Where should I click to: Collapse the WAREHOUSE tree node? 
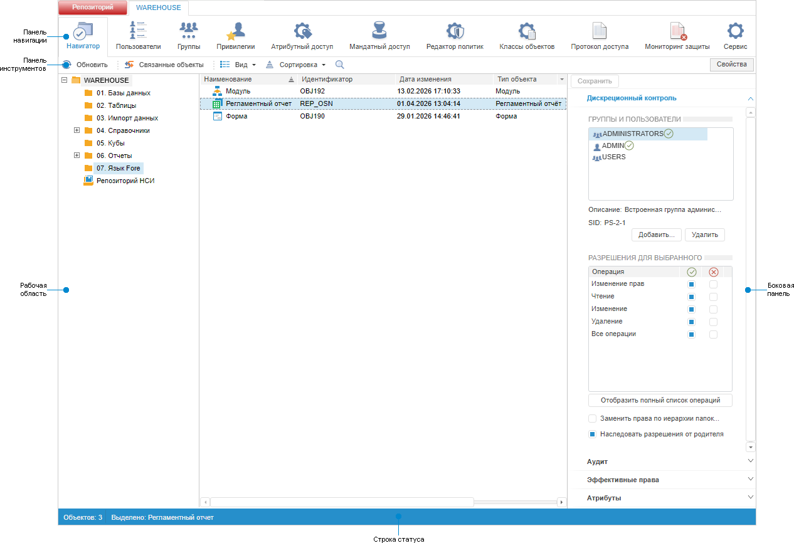tap(64, 80)
